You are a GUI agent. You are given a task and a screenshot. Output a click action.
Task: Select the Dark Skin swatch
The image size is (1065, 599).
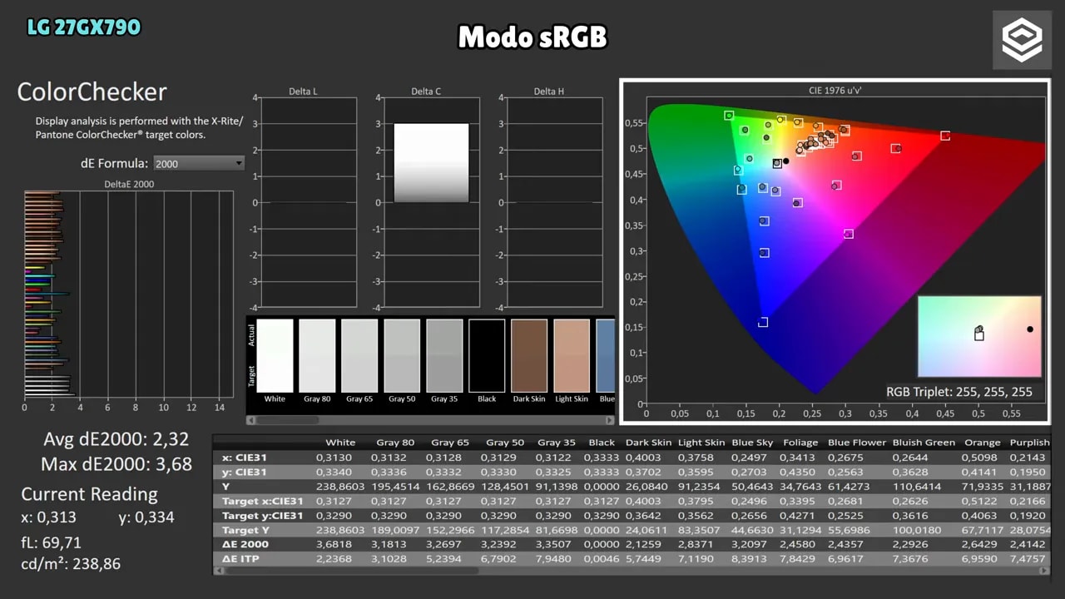pos(529,355)
